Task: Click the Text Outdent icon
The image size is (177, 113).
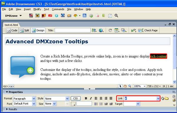Action: coord(106,104)
